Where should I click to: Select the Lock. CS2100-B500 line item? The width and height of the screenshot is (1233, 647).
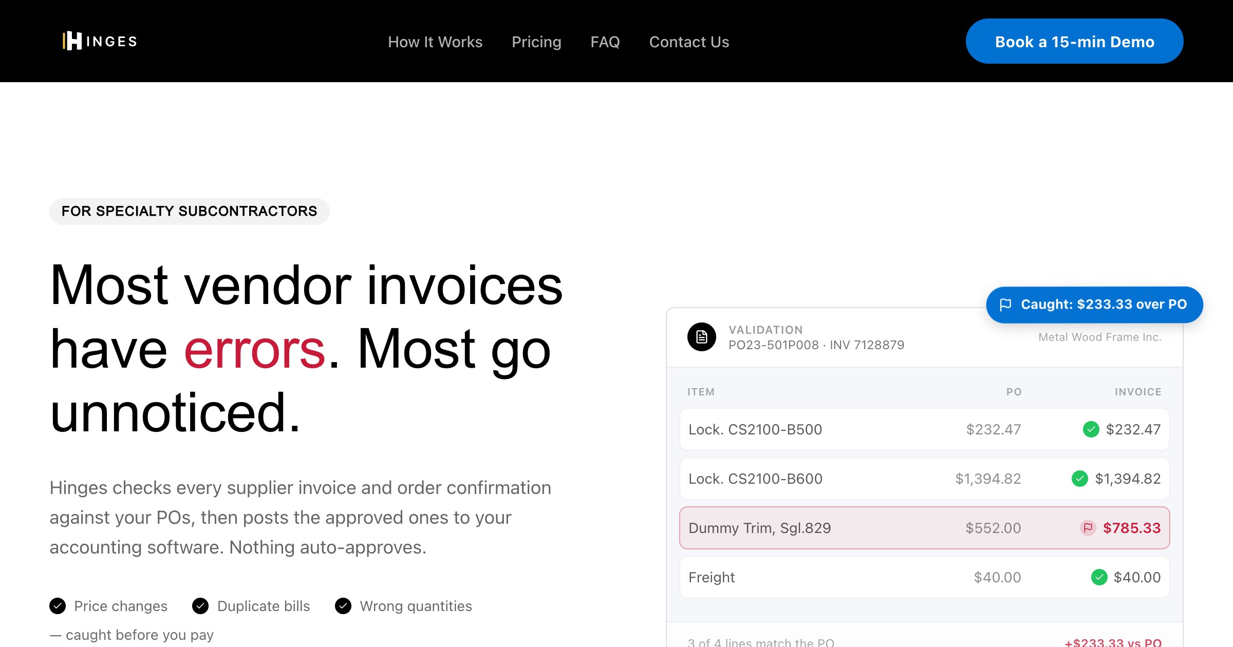click(x=925, y=429)
